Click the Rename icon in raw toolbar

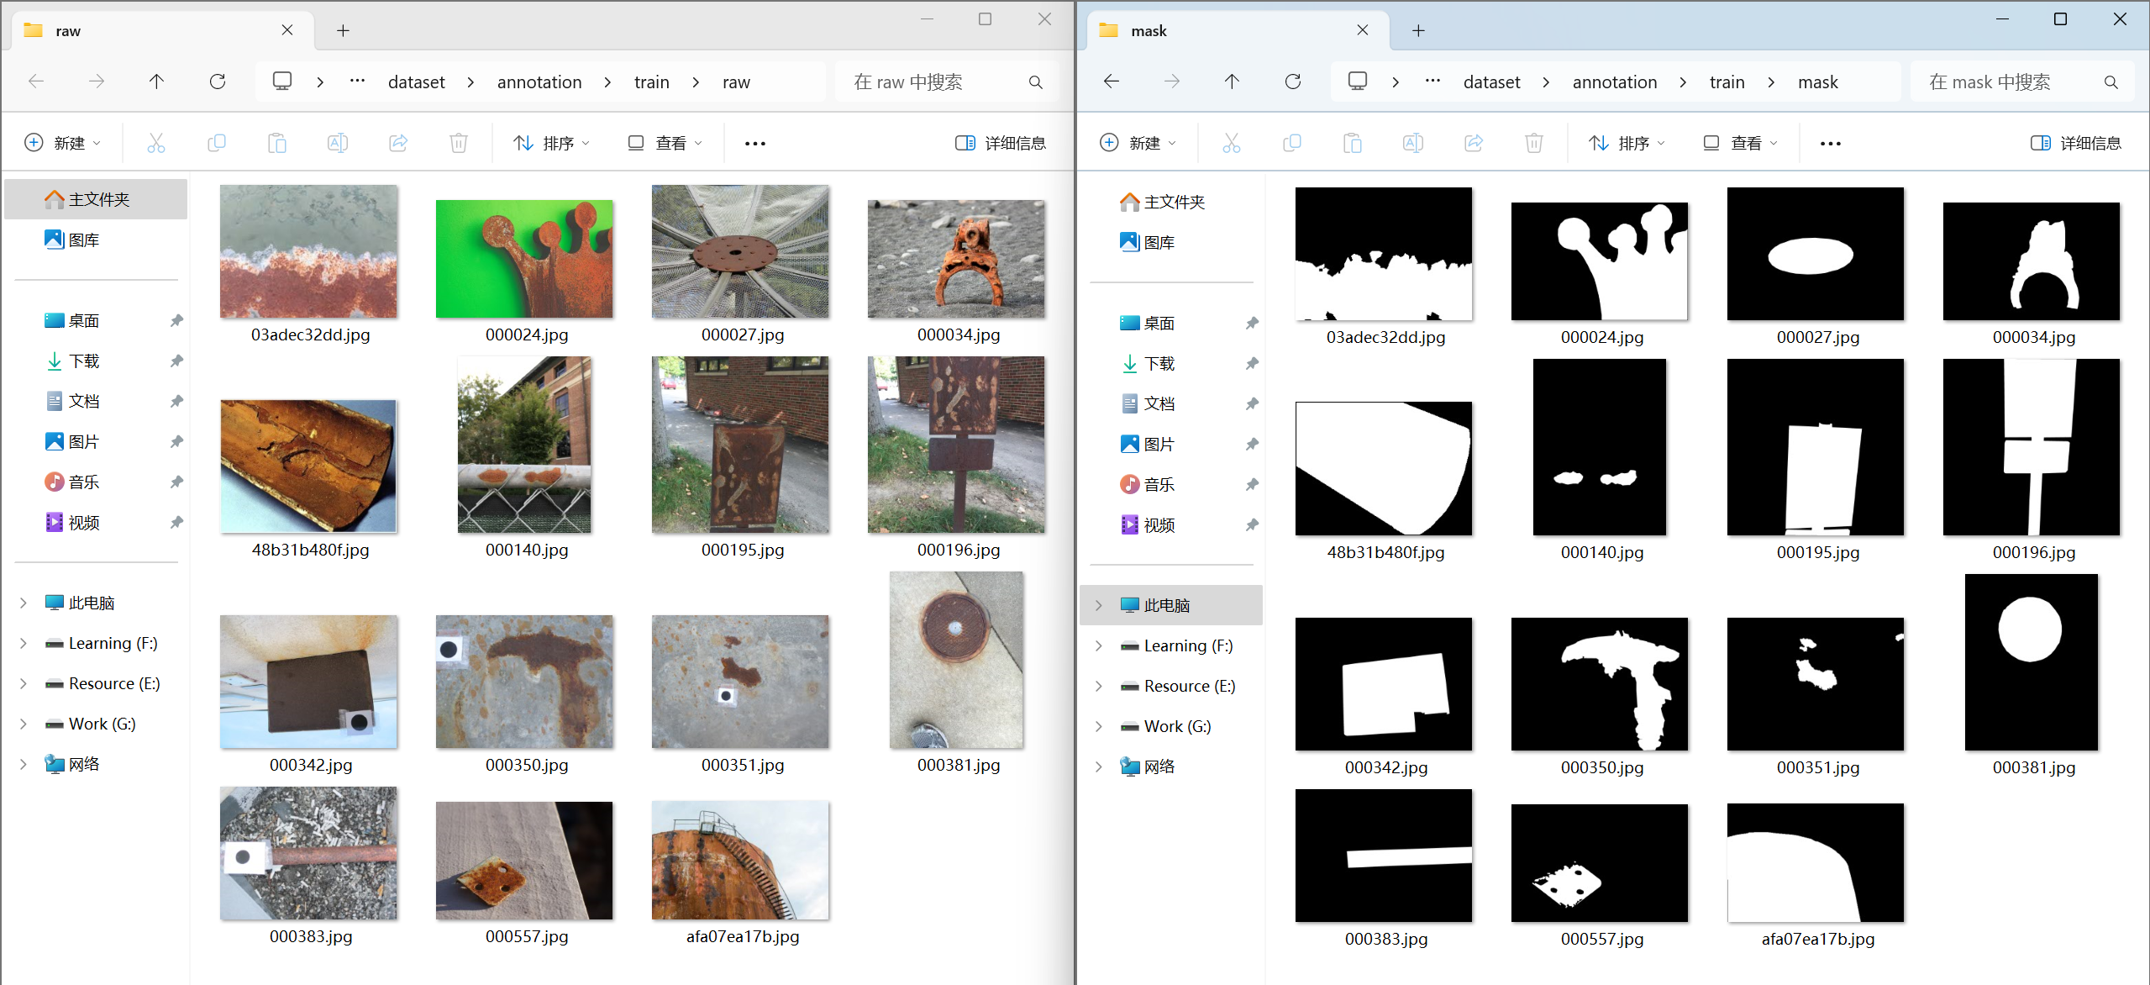[x=338, y=142]
